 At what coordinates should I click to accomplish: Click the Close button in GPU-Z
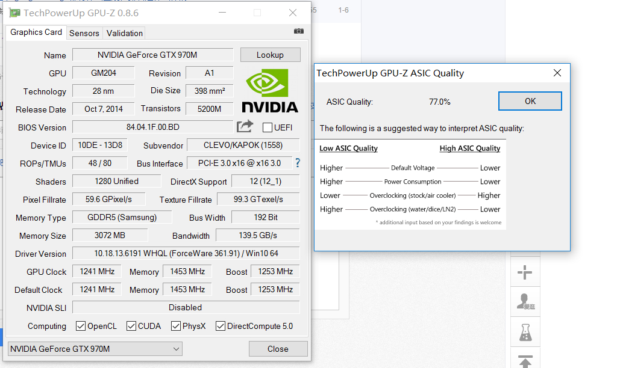click(x=278, y=349)
